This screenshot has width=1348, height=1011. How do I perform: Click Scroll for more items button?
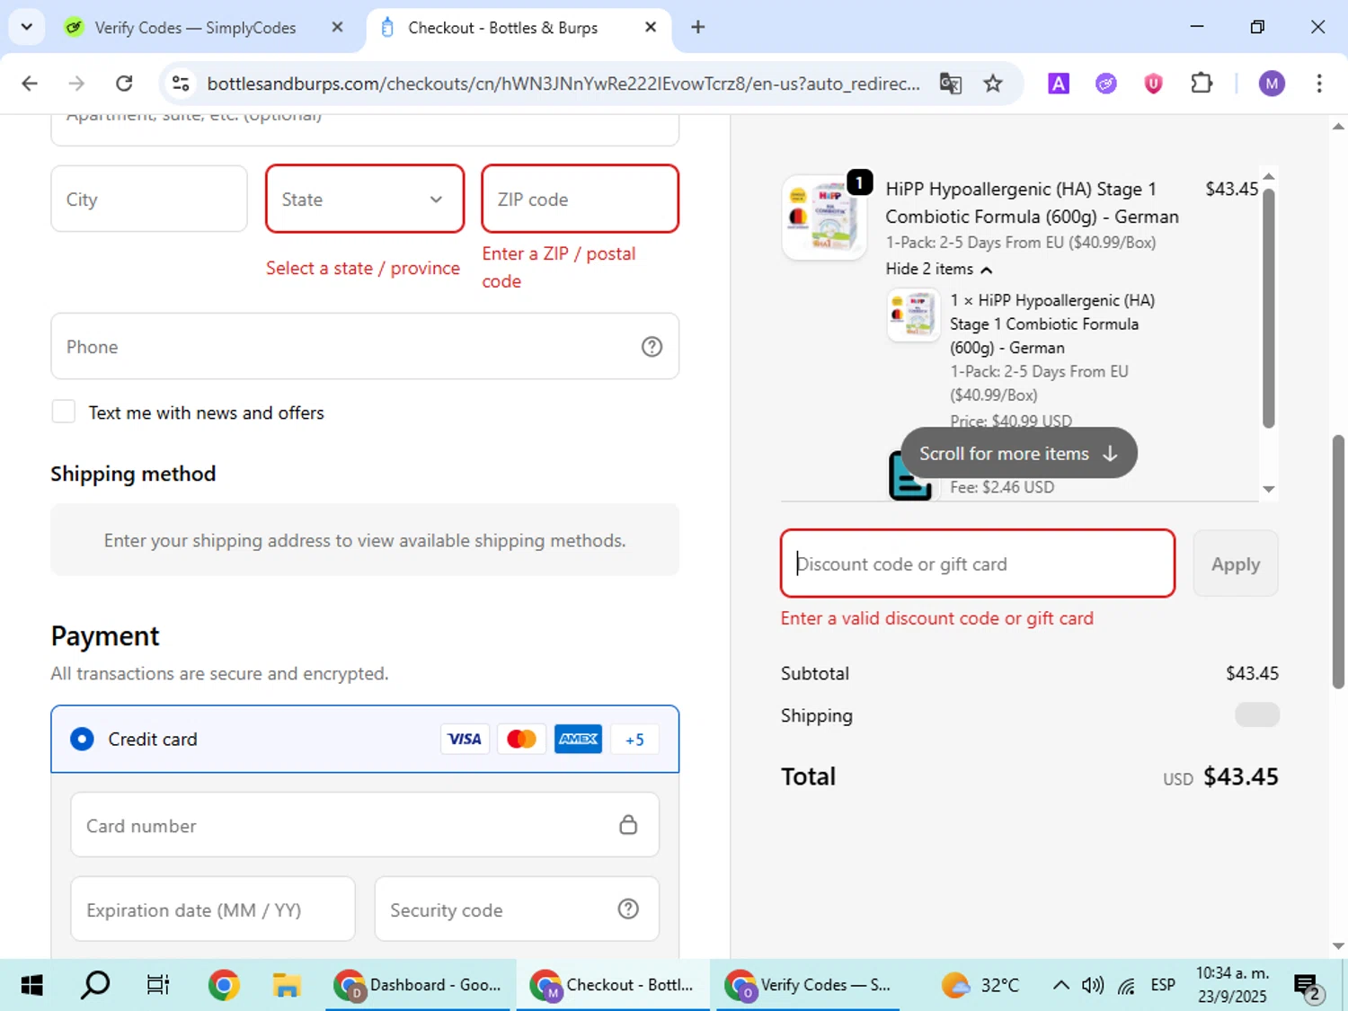tap(1018, 453)
